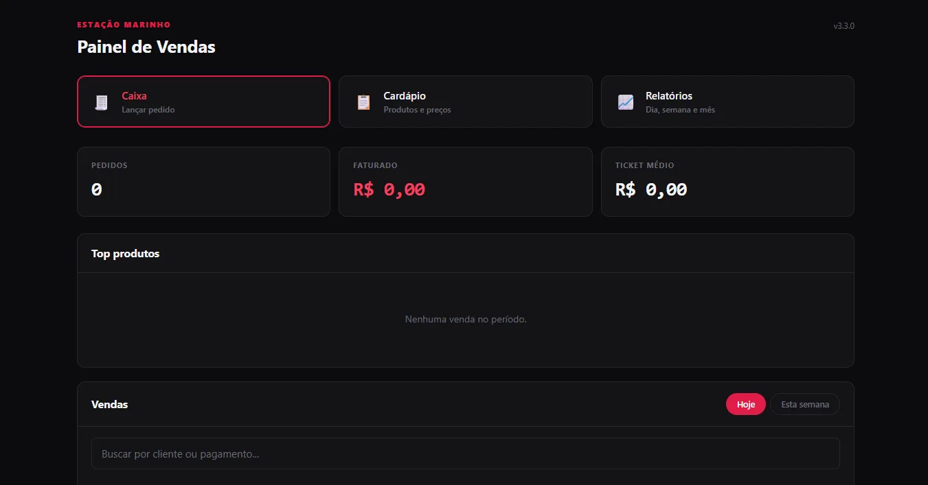Image resolution: width=928 pixels, height=485 pixels.
Task: Click the Estação Marinho brand label
Action: click(x=124, y=25)
